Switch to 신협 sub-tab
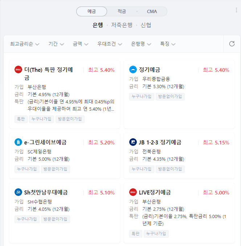The image size is (241, 246). click(146, 25)
